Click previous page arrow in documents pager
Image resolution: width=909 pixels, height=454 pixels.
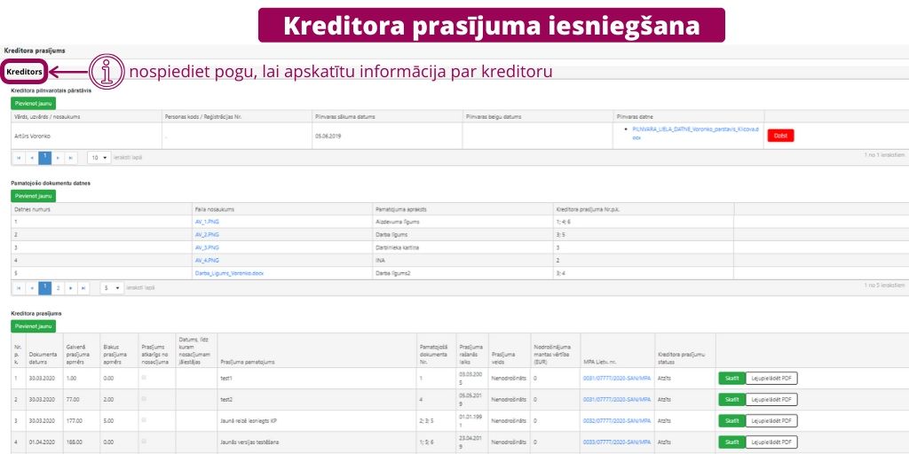coord(32,288)
